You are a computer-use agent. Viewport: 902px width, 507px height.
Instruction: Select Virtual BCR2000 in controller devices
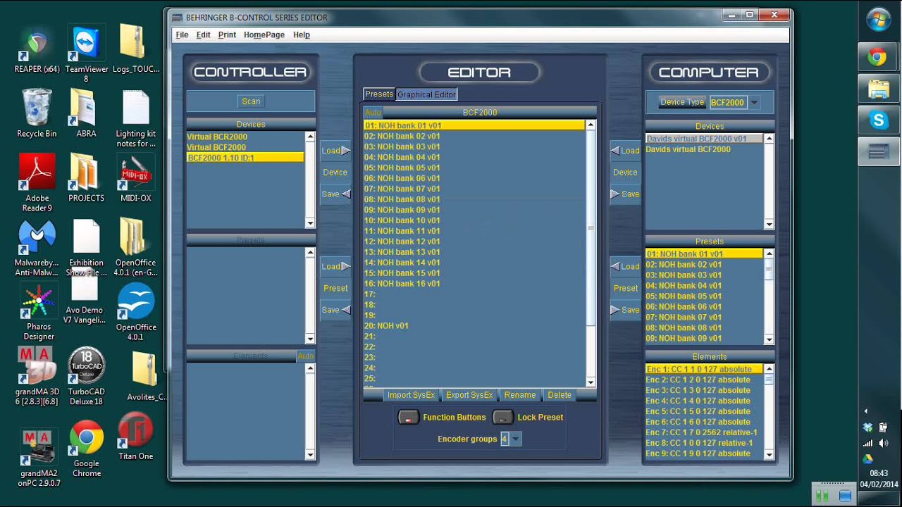pos(245,137)
